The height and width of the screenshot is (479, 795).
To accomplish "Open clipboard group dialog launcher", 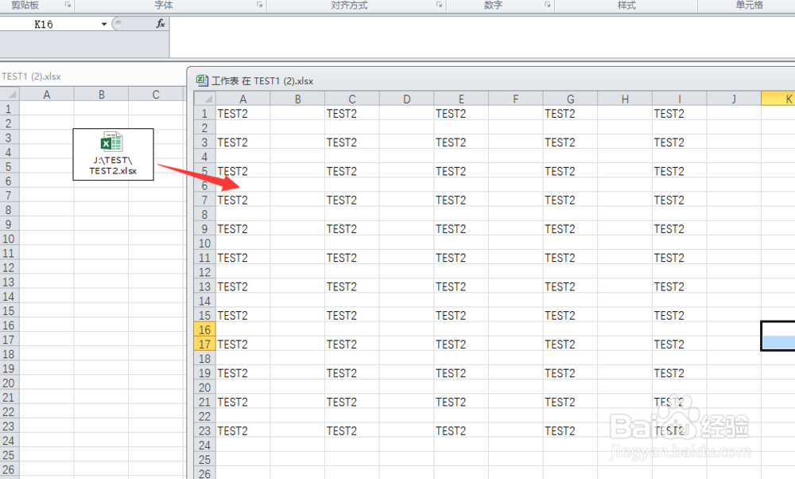I will 68,5.
